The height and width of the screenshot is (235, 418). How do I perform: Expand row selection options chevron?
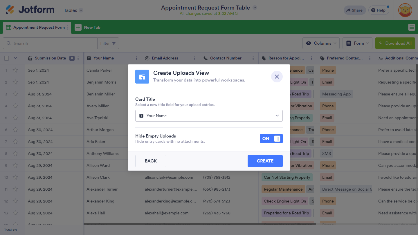click(15, 58)
